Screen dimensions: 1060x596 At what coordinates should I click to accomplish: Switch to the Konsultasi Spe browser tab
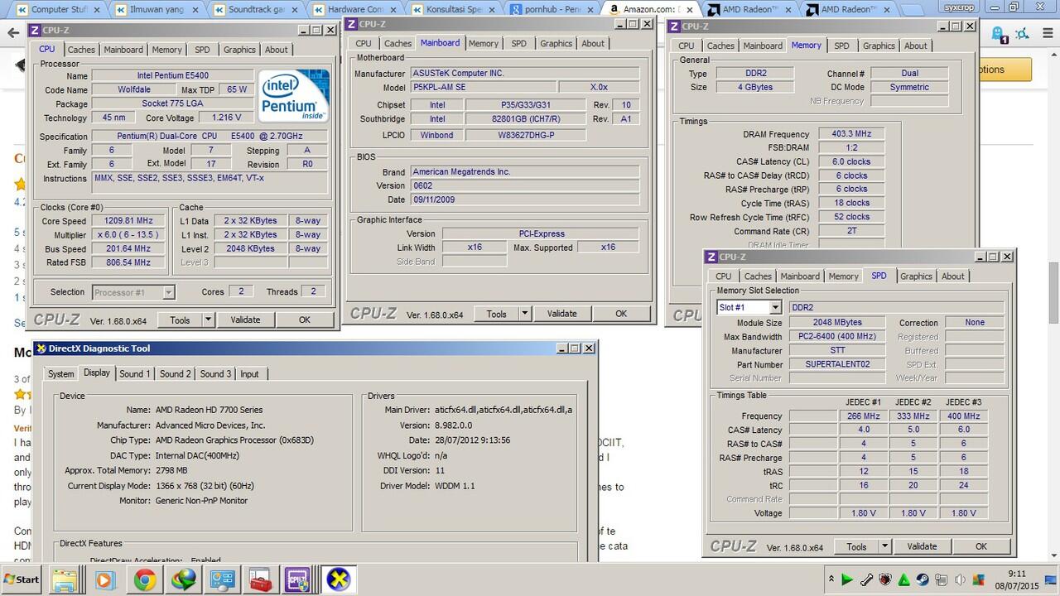pos(451,10)
